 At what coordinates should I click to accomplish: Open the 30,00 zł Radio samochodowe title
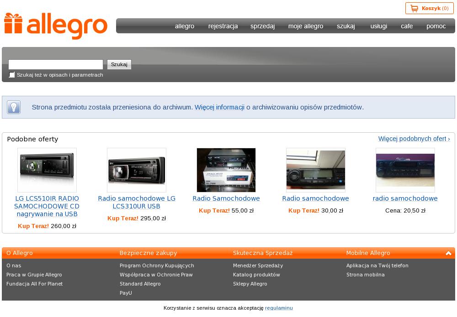click(316, 198)
